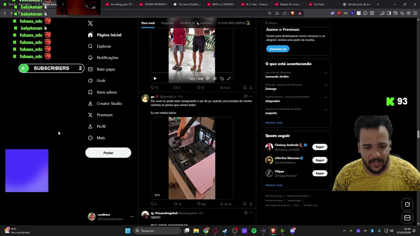The image size is (420, 236).
Task: Click Mostrar mais under Quem seguir
Action: pyautogui.click(x=274, y=185)
